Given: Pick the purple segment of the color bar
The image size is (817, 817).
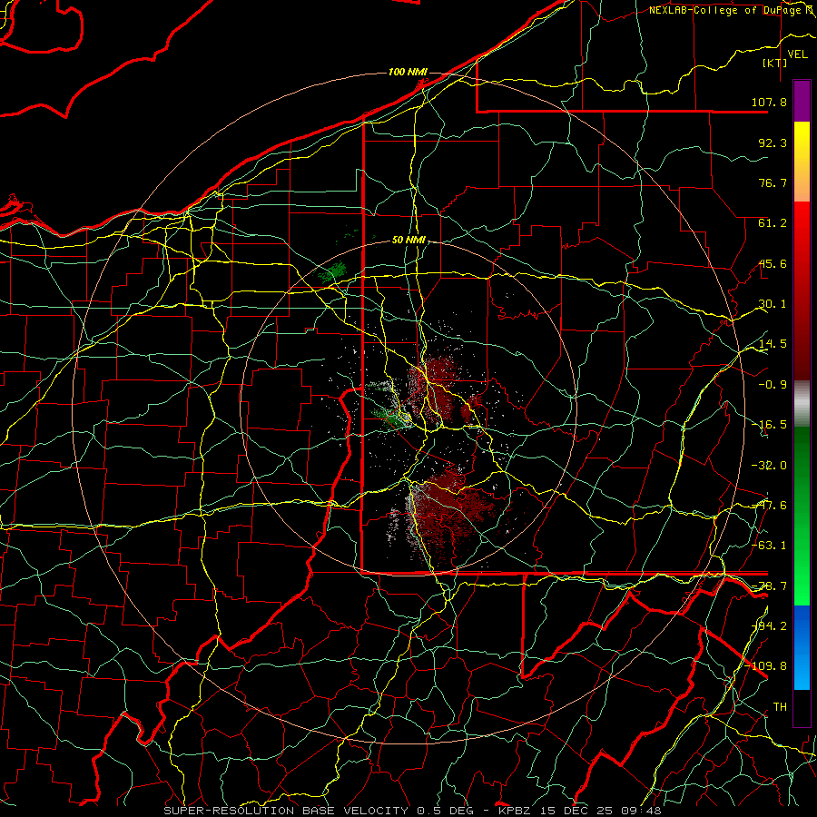Looking at the screenshot, I should coord(802,101).
